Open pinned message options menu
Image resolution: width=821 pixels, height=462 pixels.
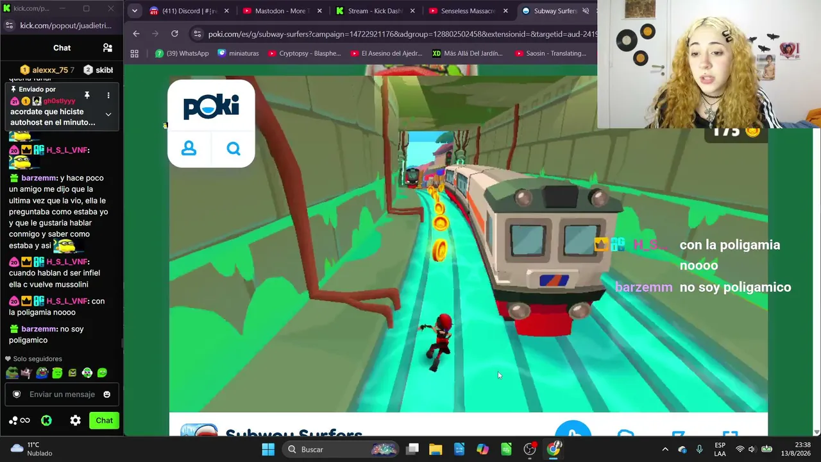(x=108, y=96)
